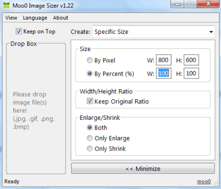
Task: Toggle the Keep on Top checkbox
Action: point(19,31)
